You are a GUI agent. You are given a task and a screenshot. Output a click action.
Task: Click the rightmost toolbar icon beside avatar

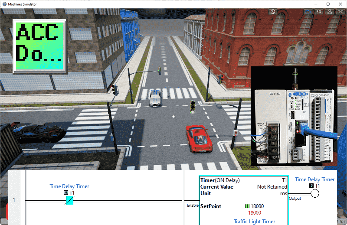pos(340,12)
